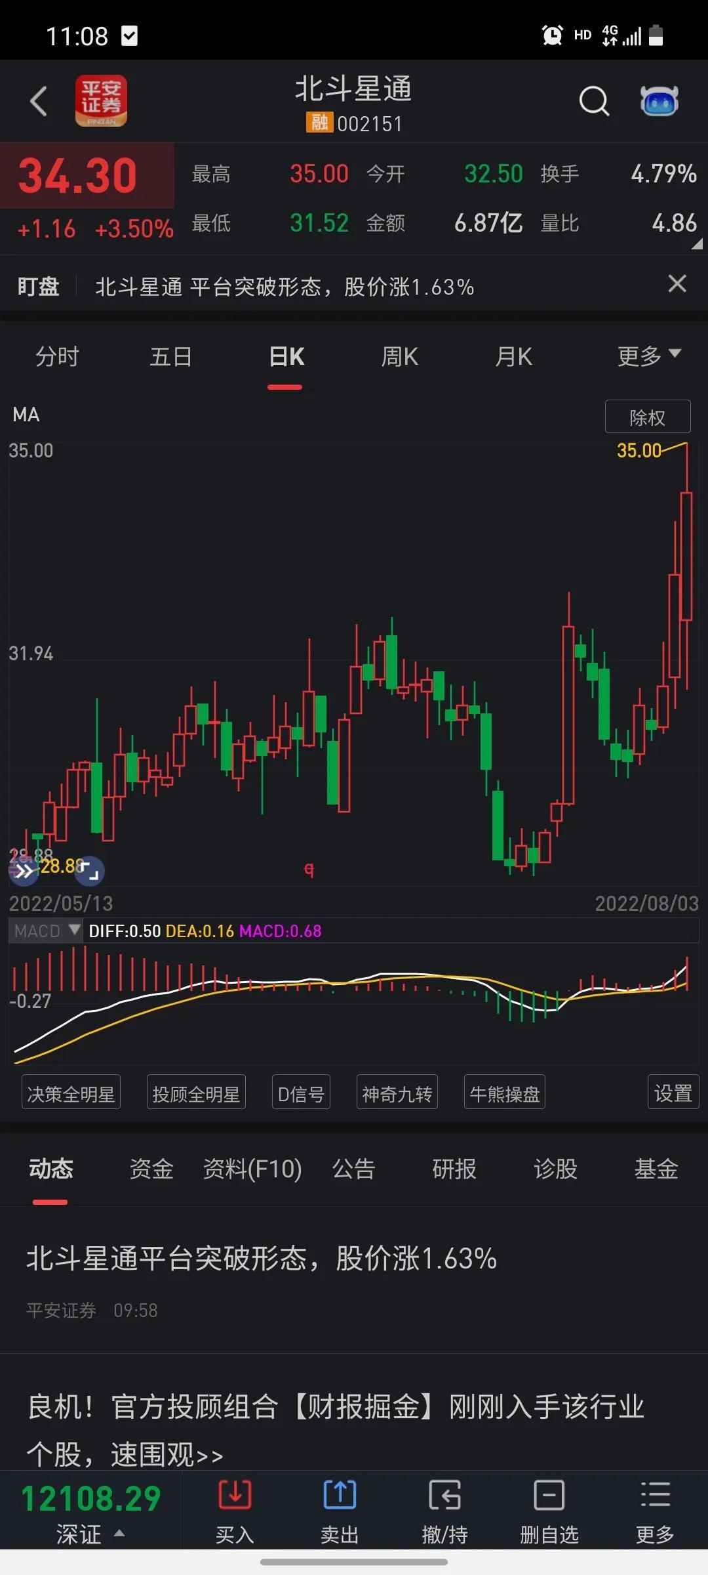The width and height of the screenshot is (708, 1575).
Task: Tap the current price 34.30
Action: [78, 176]
